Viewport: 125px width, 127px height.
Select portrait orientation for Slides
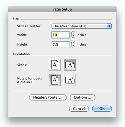click(x=55, y=65)
